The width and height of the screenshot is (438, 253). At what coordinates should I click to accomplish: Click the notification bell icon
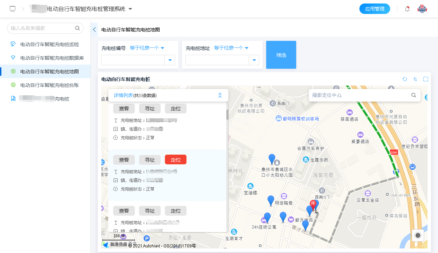tap(407, 9)
